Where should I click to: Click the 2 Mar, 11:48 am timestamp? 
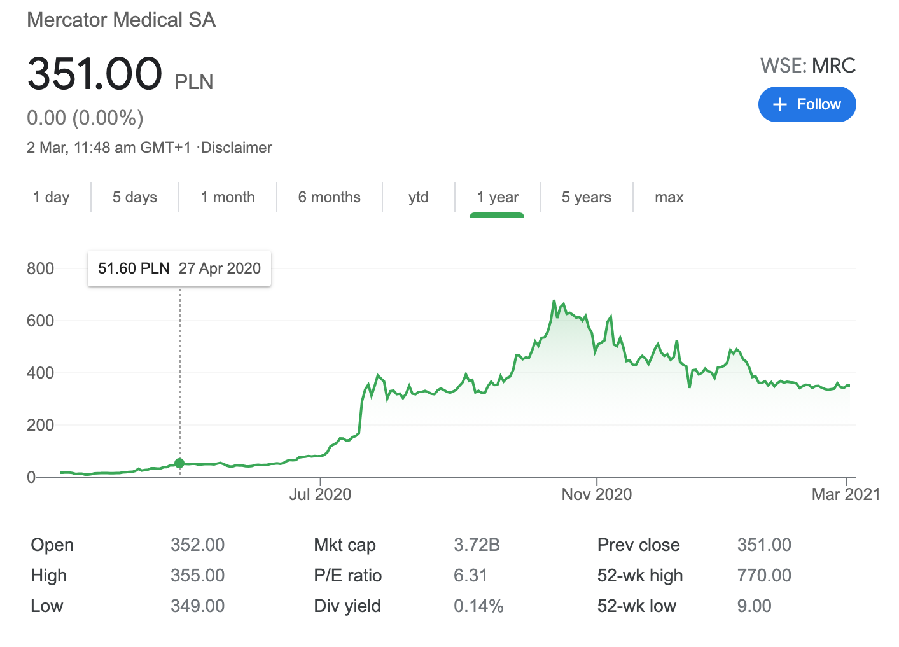click(x=109, y=148)
